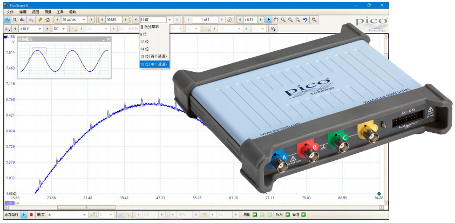Open the 16-bit resolution dropdown arrow
This screenshot has height=223, width=455.
click(171, 20)
